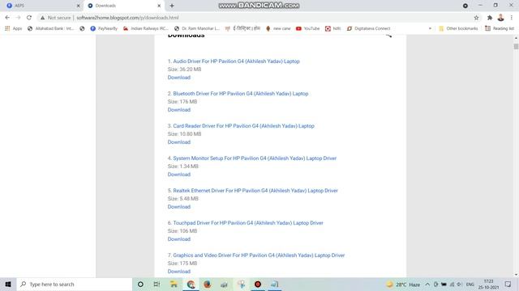Click the scrollbar down arrow

[516, 275]
